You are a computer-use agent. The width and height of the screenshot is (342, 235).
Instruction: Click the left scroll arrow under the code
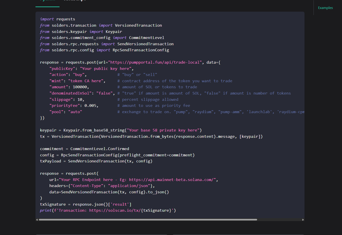tap(37, 220)
